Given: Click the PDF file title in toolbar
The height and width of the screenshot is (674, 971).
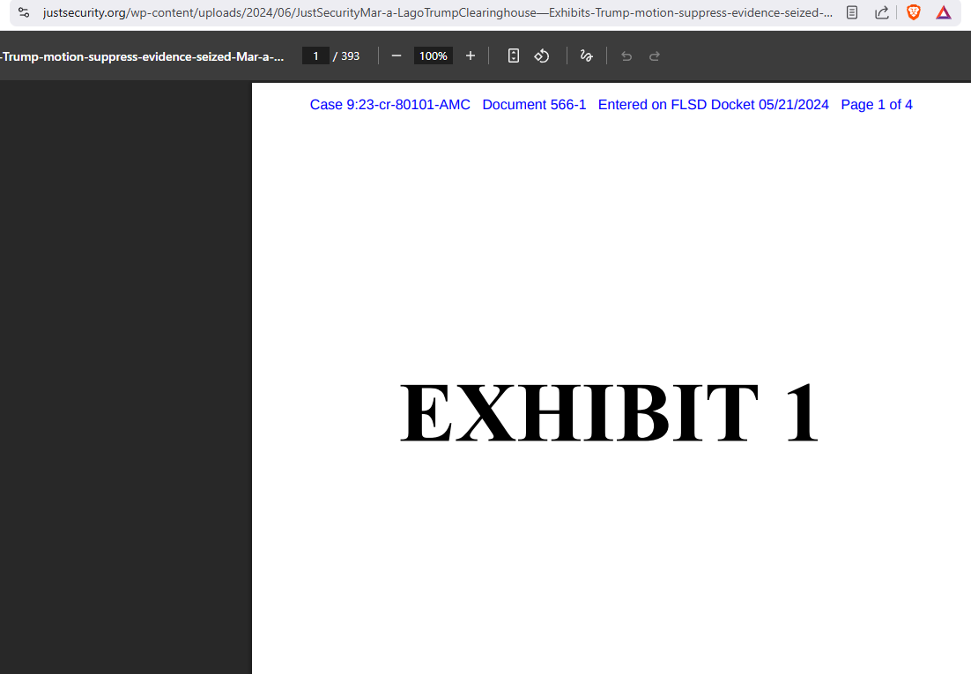Looking at the screenshot, I should tap(143, 56).
